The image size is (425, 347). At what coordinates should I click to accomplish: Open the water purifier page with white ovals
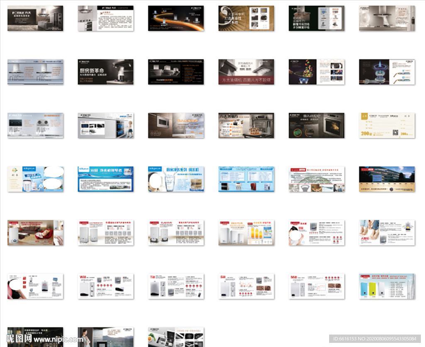[35, 179]
